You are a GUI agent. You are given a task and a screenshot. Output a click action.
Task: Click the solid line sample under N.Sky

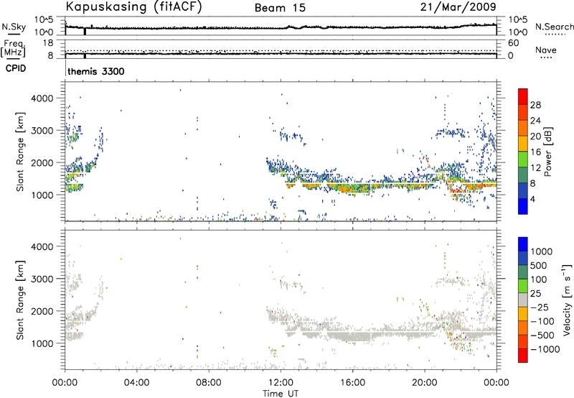[14, 34]
